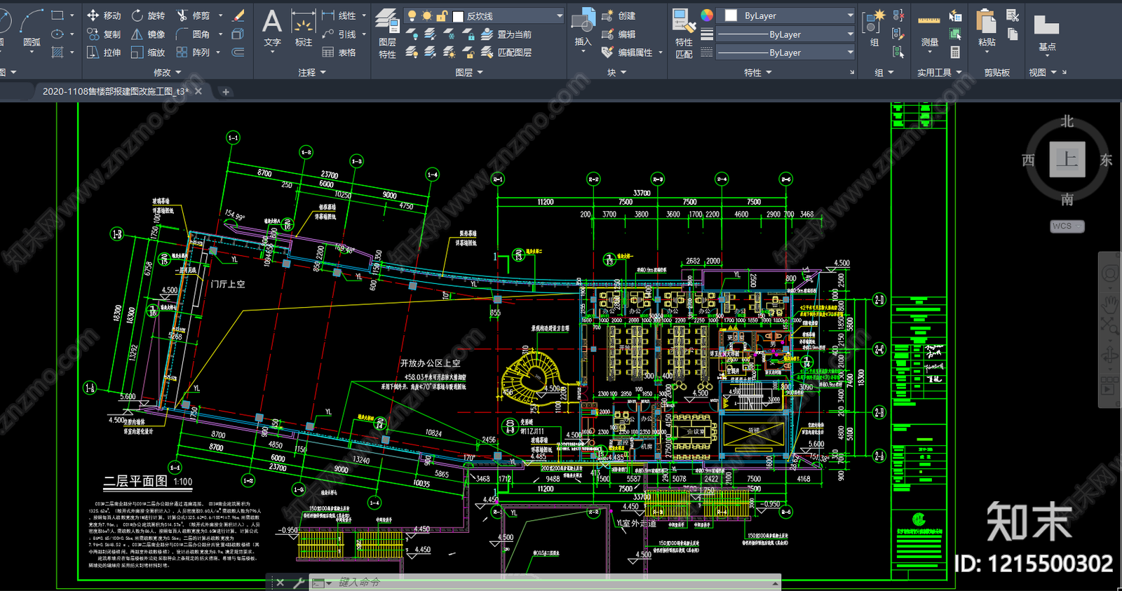The image size is (1122, 591).
Task: Select the Table (表格) tool
Action: tap(339, 53)
